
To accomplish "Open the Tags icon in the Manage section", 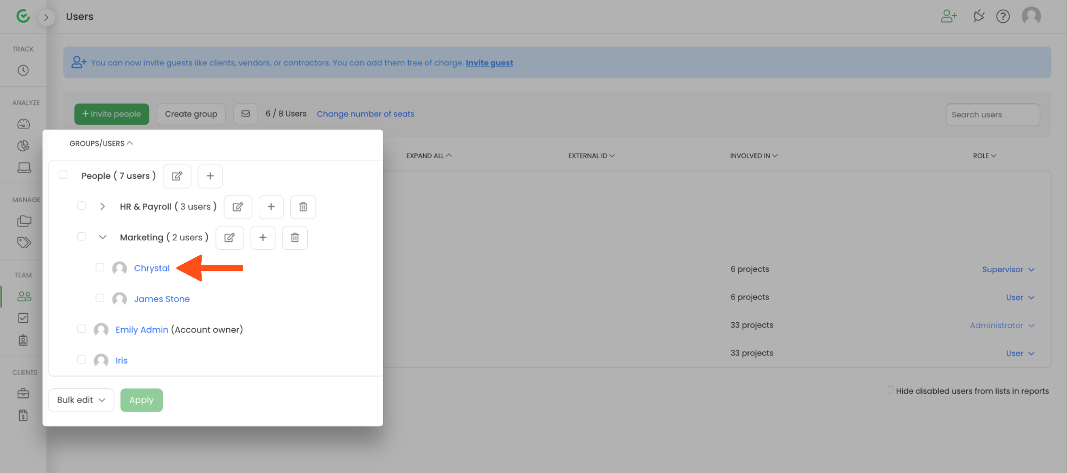I will [24, 243].
